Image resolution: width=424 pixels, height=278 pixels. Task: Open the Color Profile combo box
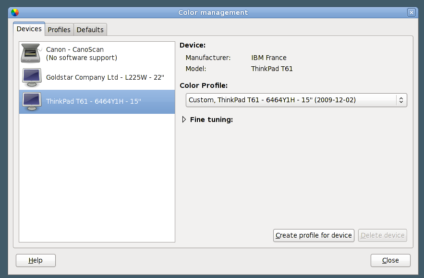tap(296, 100)
